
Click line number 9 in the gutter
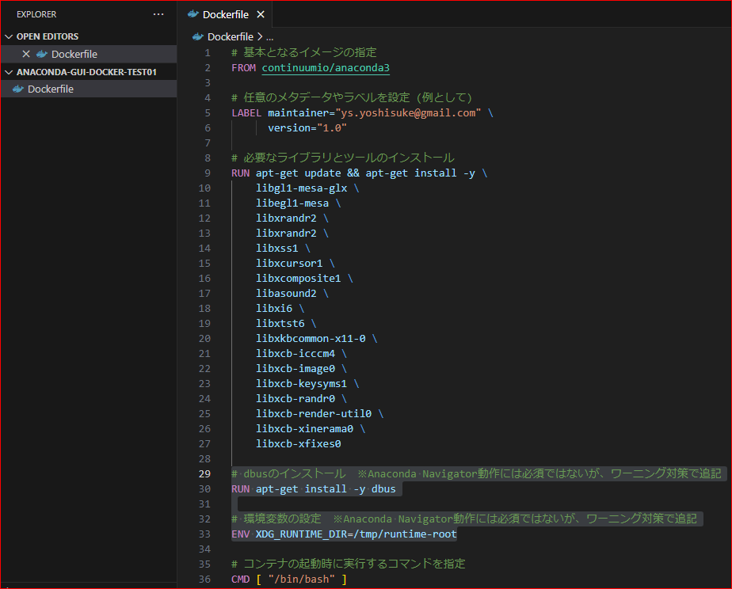tap(208, 173)
